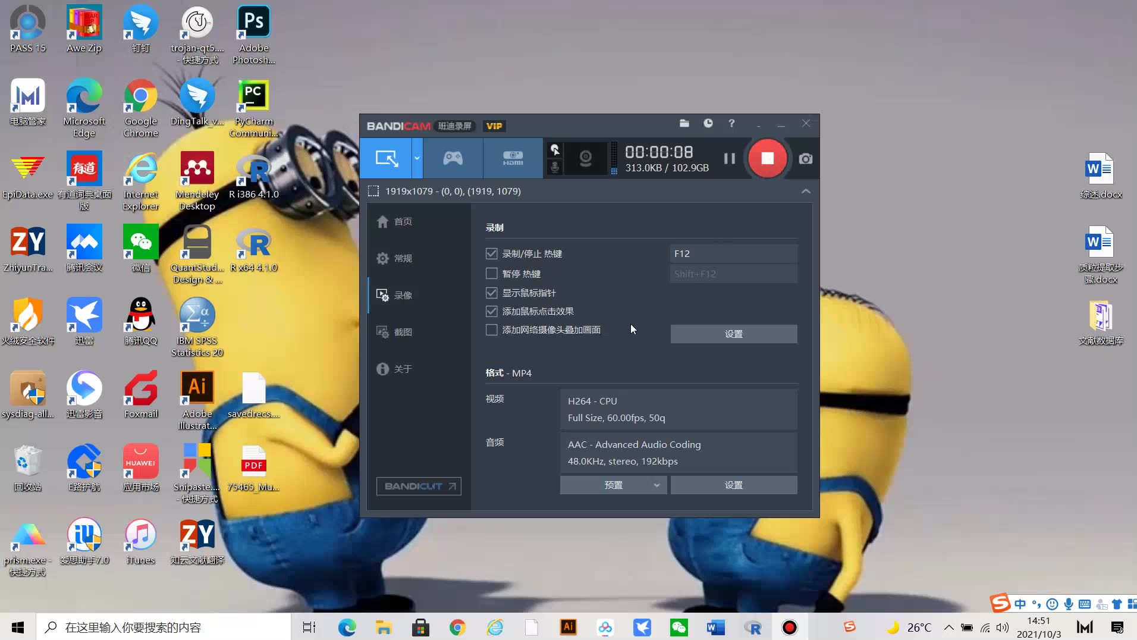Open Google Chrome desktop shortcut
The height and width of the screenshot is (640, 1137).
coord(141,108)
